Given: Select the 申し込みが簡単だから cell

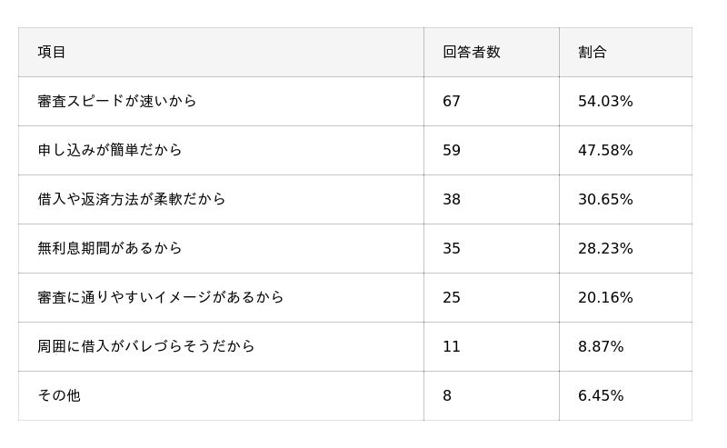Looking at the screenshot, I should click(110, 151).
